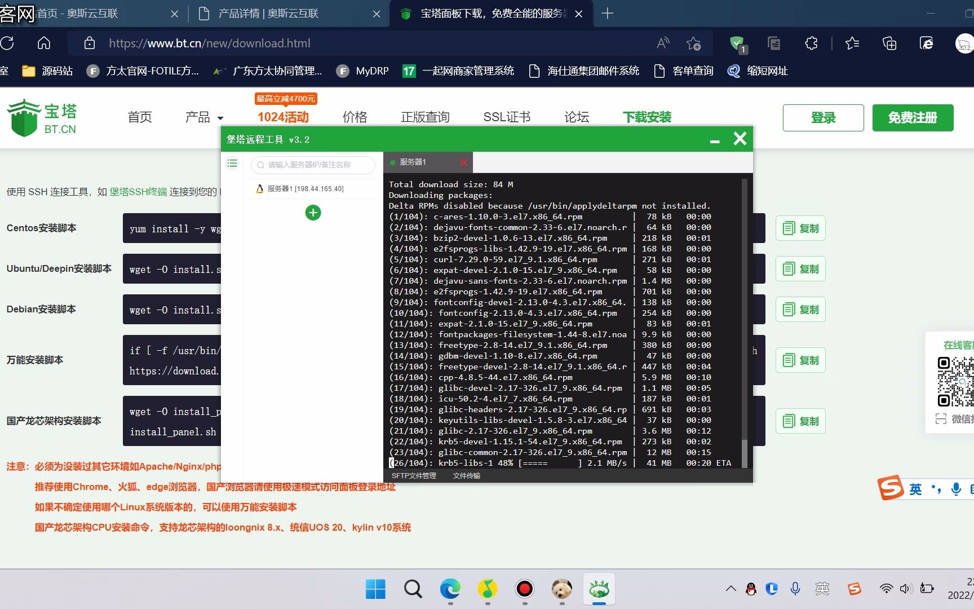Open the 缩短网址 bookmark
Screen dimensions: 974x609
coord(758,71)
